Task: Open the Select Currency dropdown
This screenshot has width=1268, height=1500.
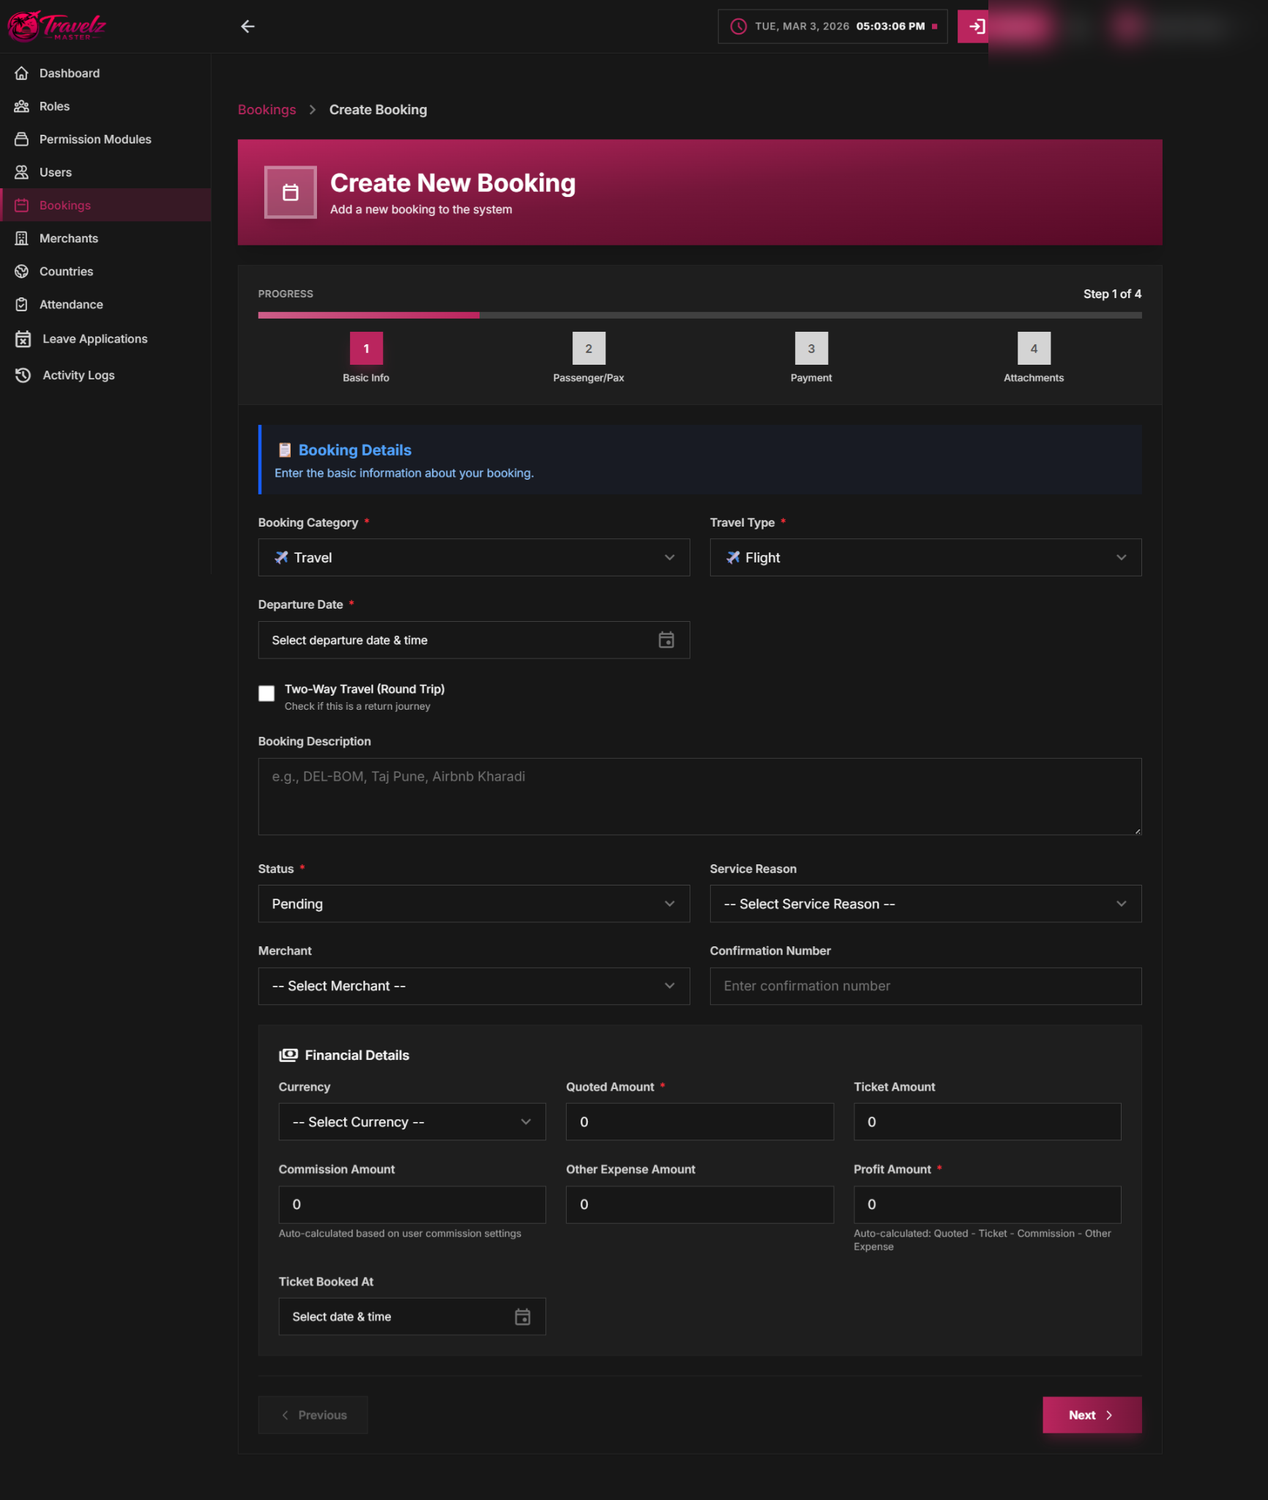Action: tap(412, 1122)
